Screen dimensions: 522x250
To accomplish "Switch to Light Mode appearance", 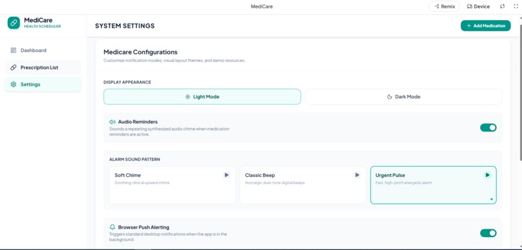I will point(202,97).
